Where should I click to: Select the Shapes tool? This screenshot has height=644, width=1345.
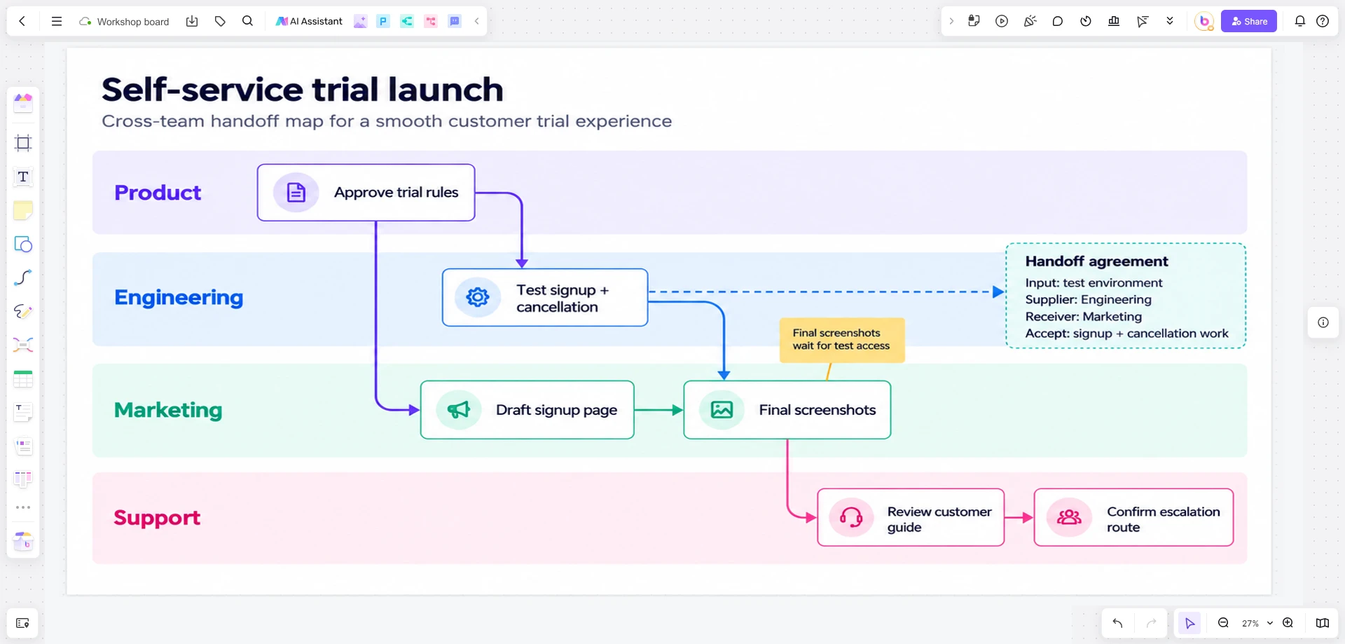pyautogui.click(x=23, y=244)
